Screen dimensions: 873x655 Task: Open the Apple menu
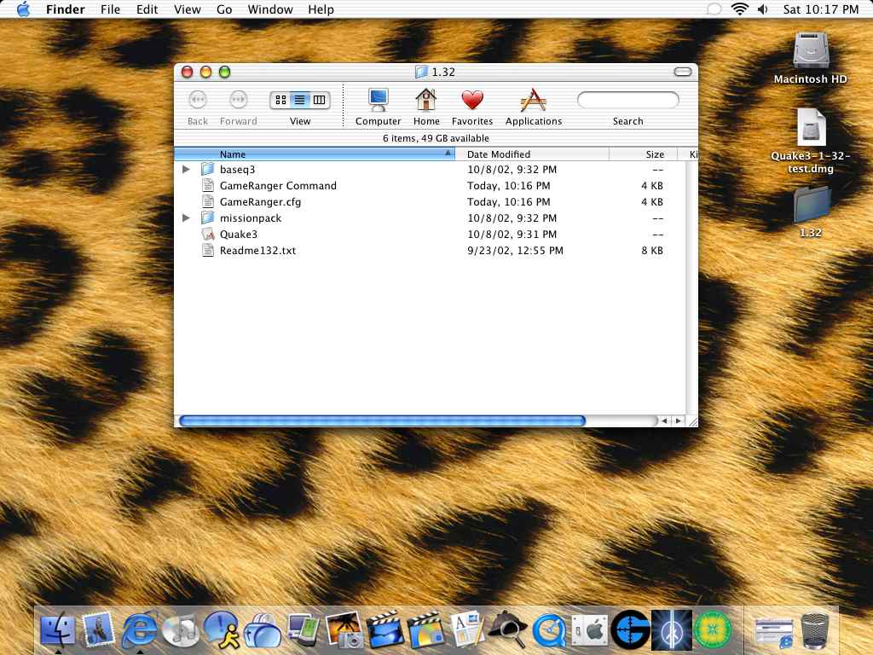coord(23,9)
